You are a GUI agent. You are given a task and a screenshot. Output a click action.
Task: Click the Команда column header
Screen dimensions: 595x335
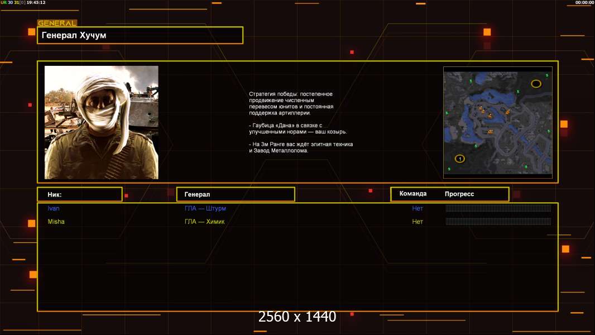[x=413, y=194]
